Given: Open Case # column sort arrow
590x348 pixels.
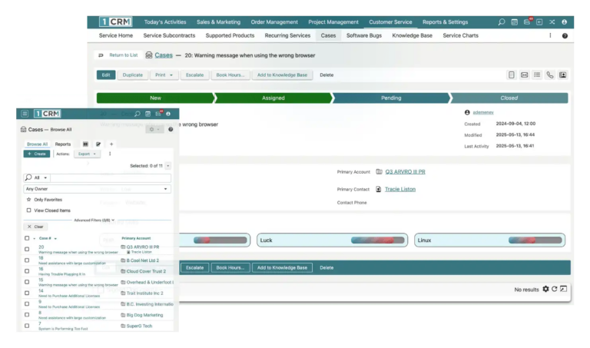Looking at the screenshot, I should [x=55, y=238].
